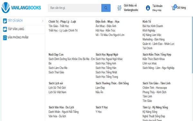Click the Vanlangbooks logo
Viewport: 193px width, 121px height.
click(21, 8)
